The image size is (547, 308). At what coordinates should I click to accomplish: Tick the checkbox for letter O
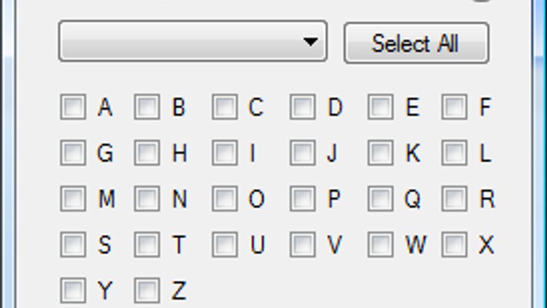[224, 198]
